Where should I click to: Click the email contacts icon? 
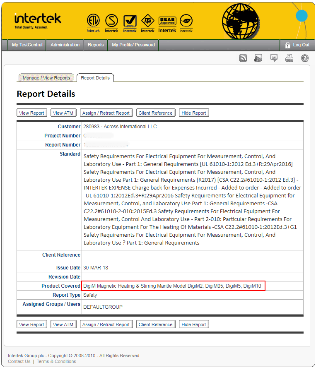(x=258, y=58)
